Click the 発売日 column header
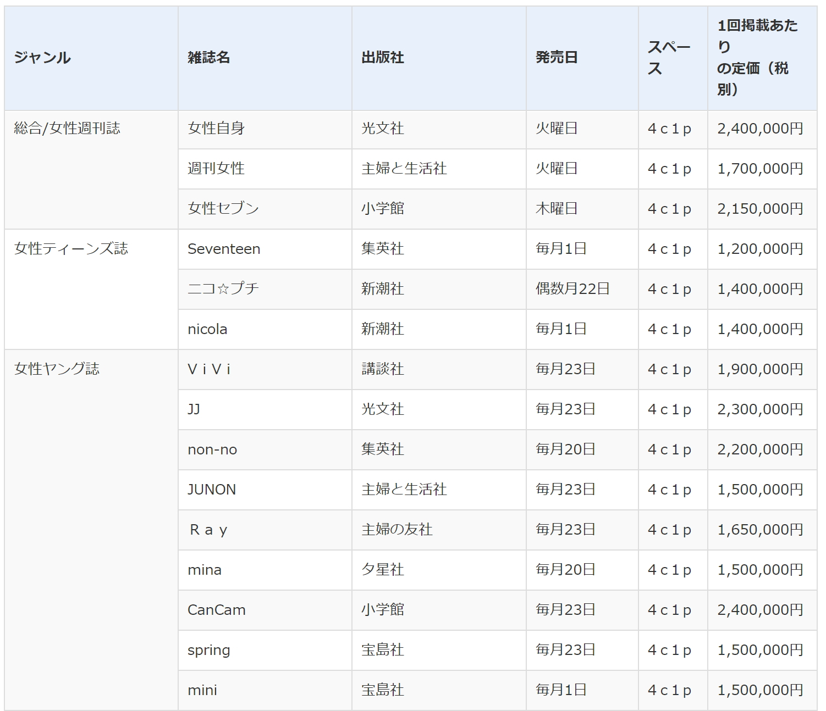 (556, 58)
